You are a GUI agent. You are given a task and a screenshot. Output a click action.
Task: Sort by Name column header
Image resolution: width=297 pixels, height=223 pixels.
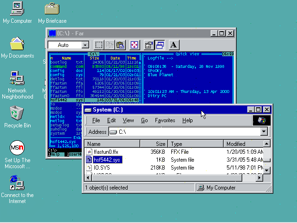[x=112, y=144]
